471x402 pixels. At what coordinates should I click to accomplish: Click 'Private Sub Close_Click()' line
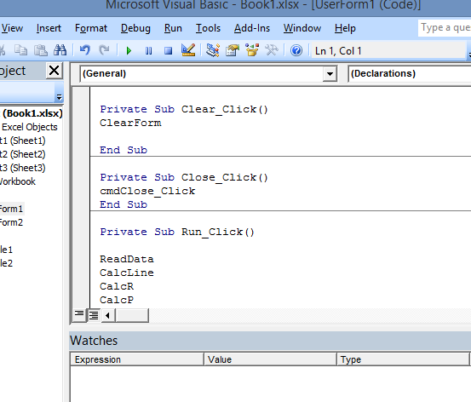pos(184,177)
